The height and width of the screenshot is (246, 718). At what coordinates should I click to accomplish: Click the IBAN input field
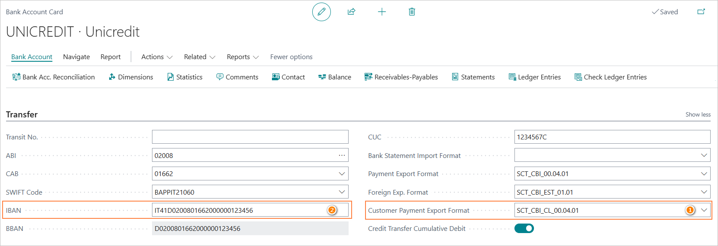tap(250, 210)
